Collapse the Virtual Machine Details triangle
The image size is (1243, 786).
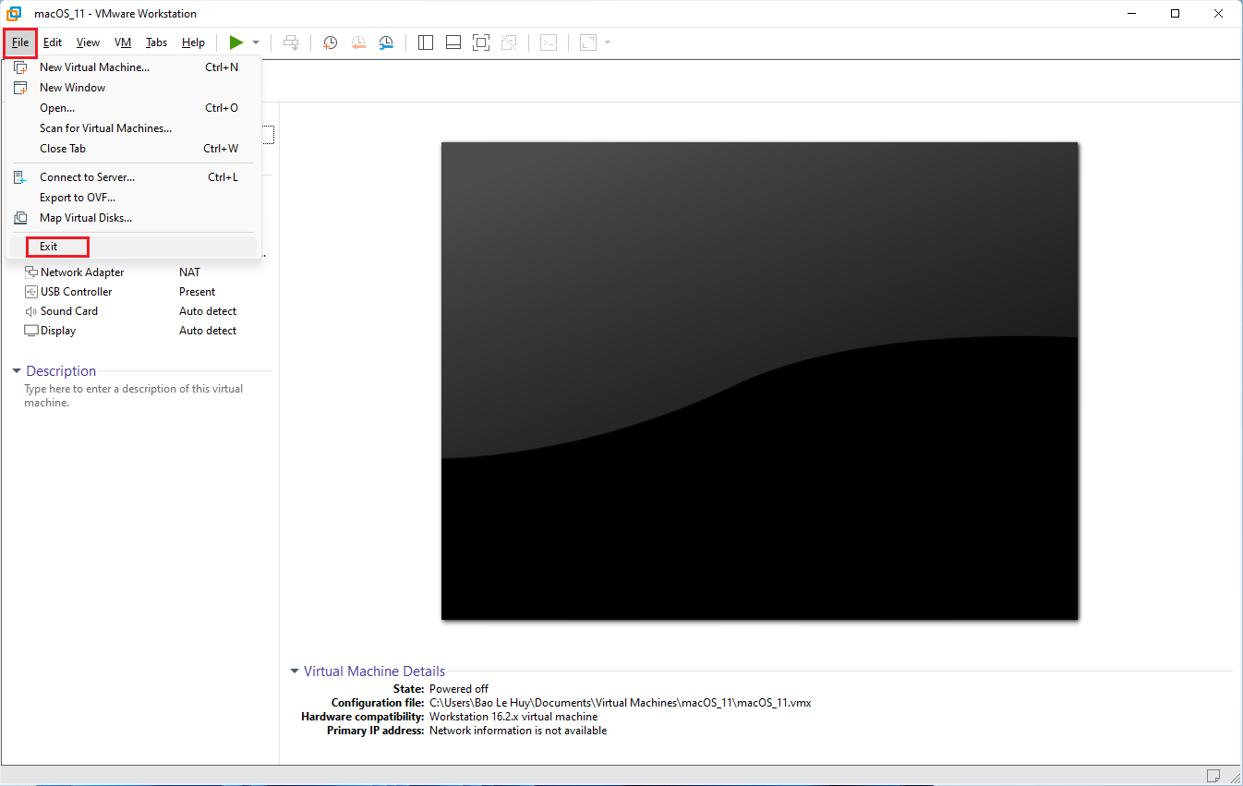coord(295,671)
